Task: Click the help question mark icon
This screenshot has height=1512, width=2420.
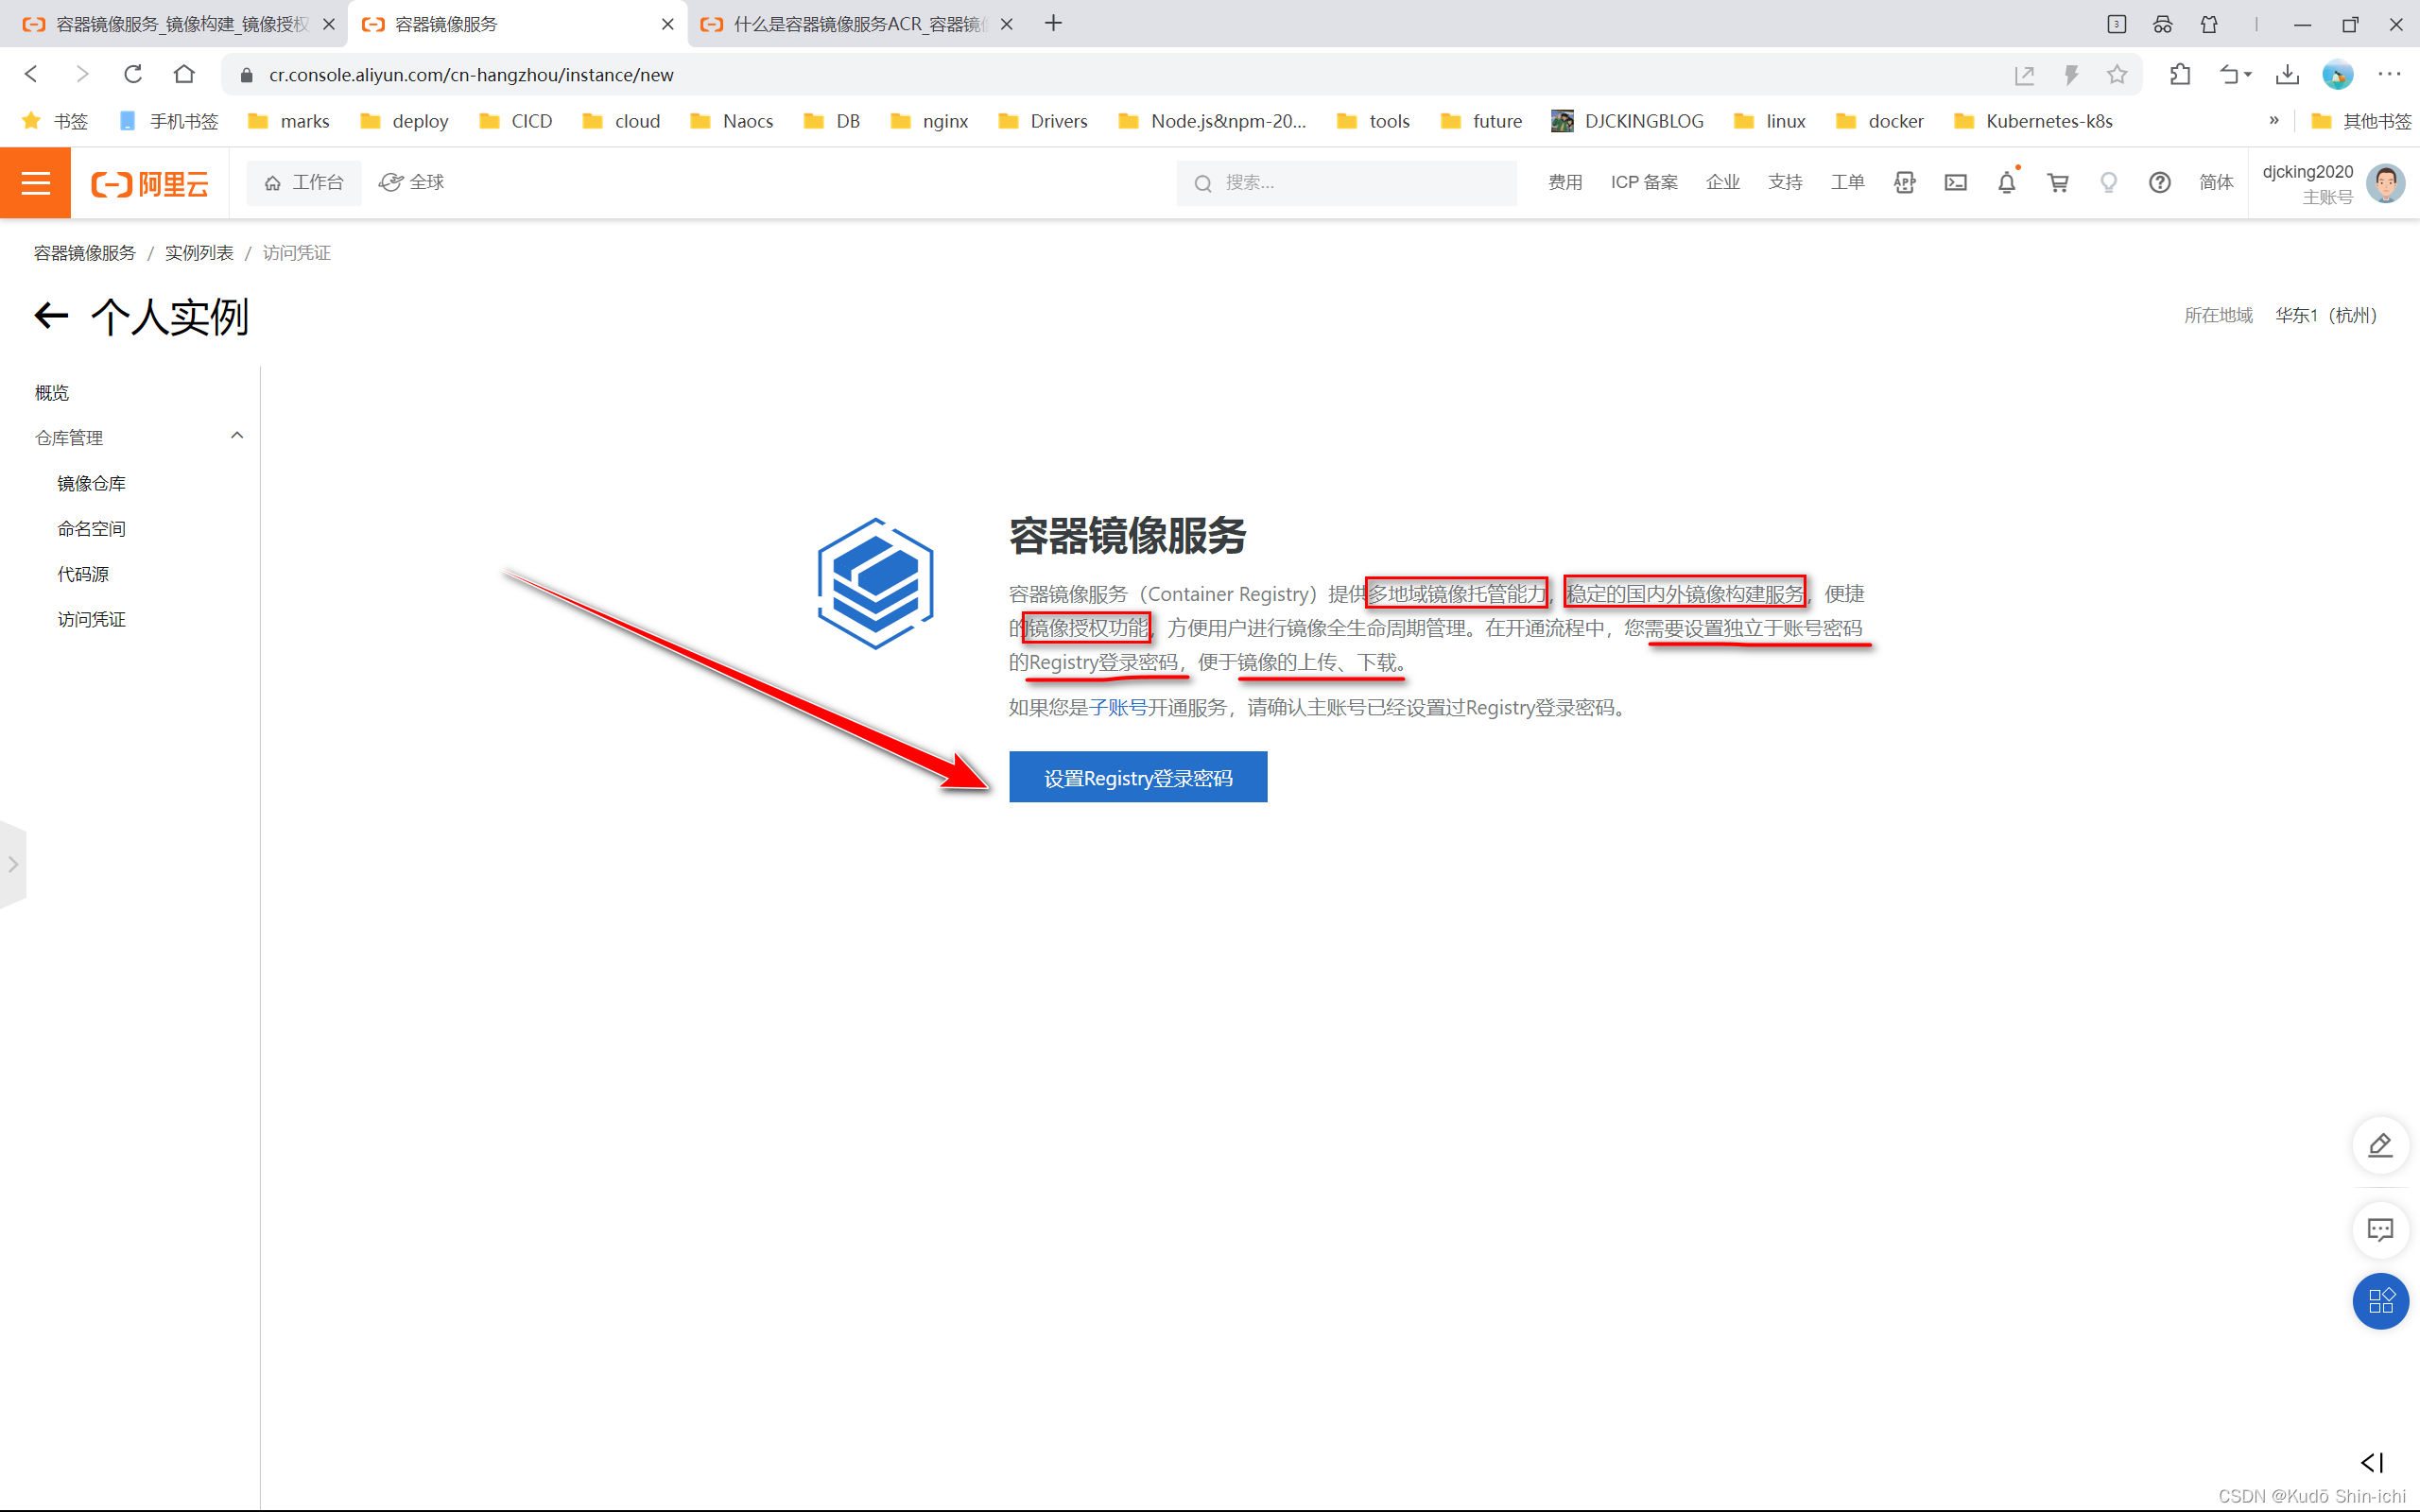Action: tap(2159, 183)
